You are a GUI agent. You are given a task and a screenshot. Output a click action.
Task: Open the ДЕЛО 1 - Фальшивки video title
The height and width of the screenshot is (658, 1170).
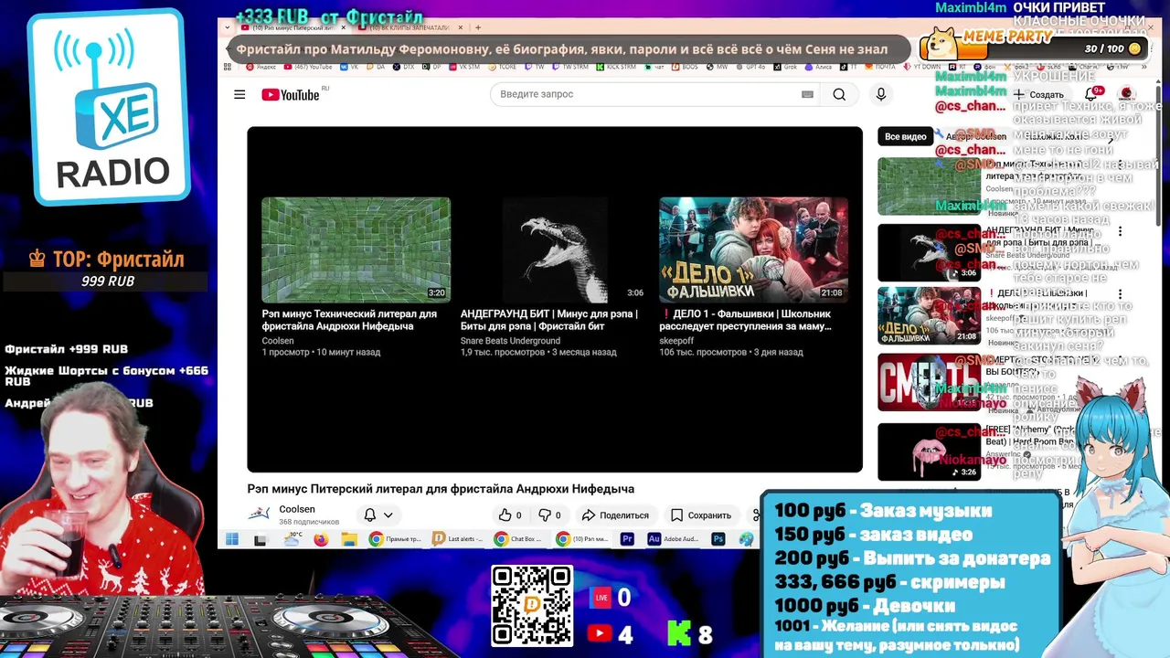pos(745,320)
